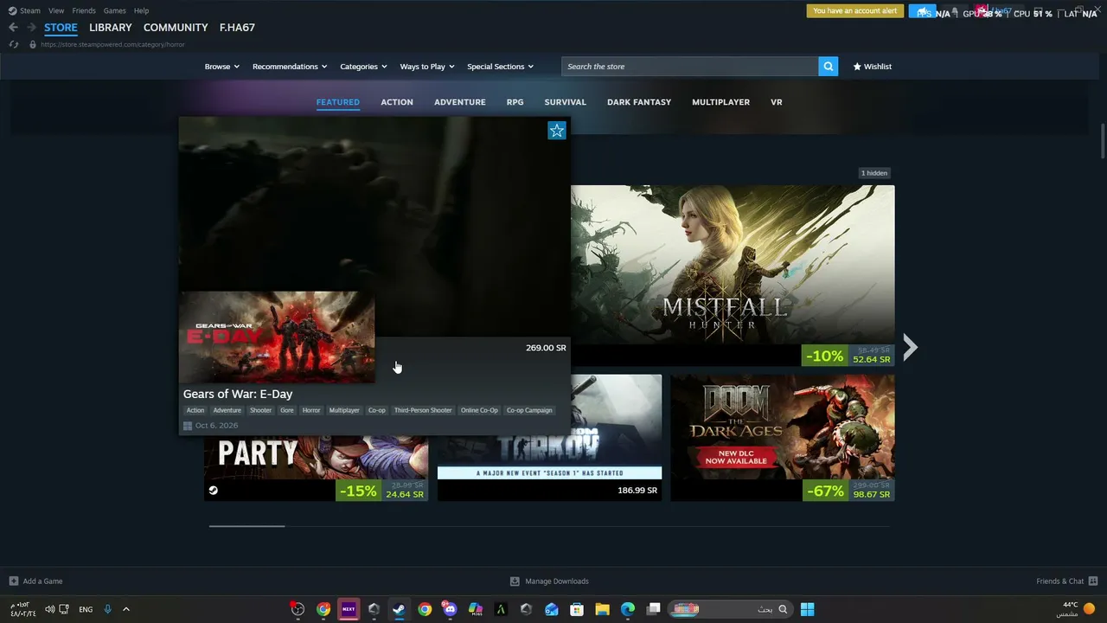
Task: Switch to the DARK FANTASY tab
Action: [x=639, y=102]
